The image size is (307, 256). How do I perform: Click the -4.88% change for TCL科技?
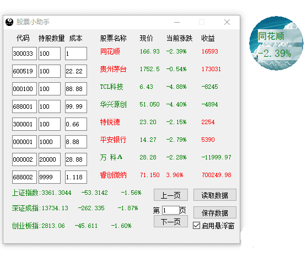tap(176, 87)
